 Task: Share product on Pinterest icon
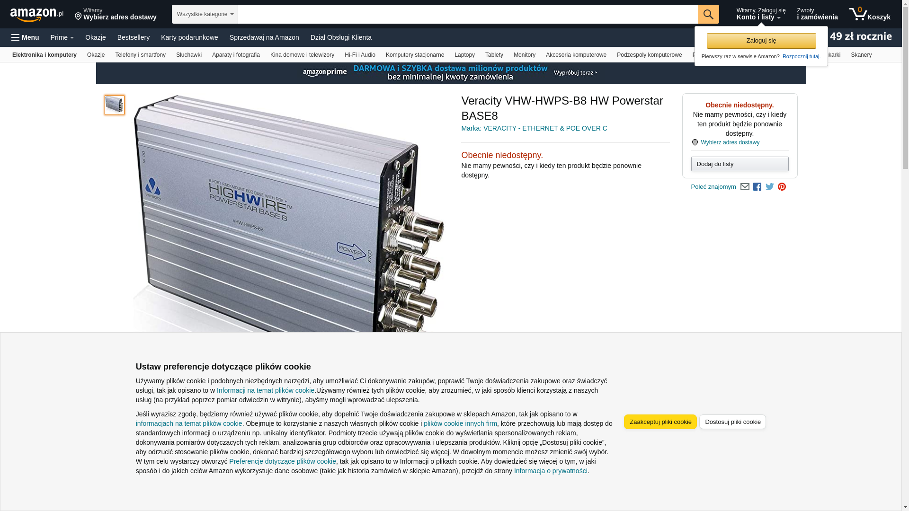coord(782,187)
